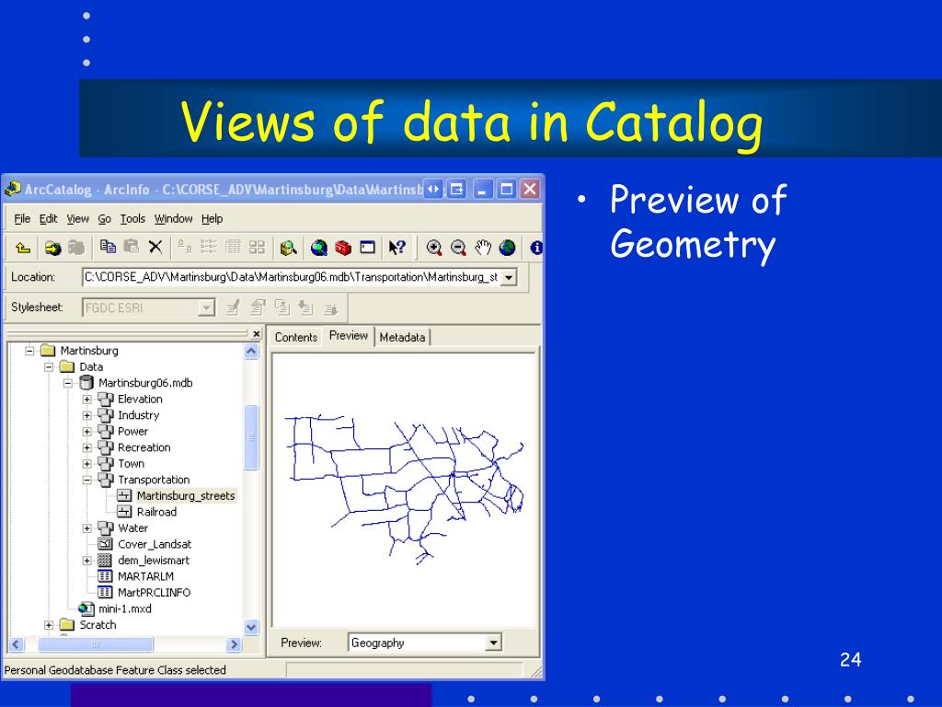Collapse the Data folder
Screen dimensions: 942x707
point(49,366)
